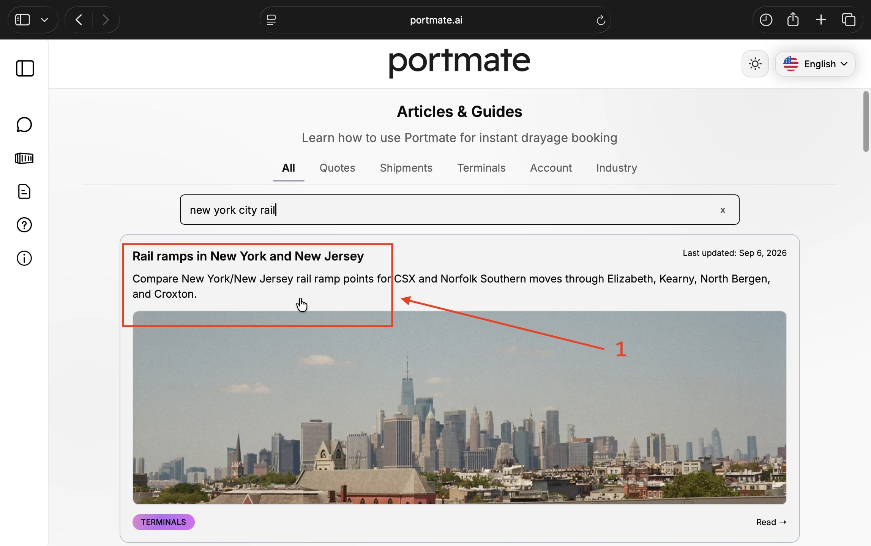Reload the portmate.ai page
The height and width of the screenshot is (546, 871).
[x=601, y=20]
